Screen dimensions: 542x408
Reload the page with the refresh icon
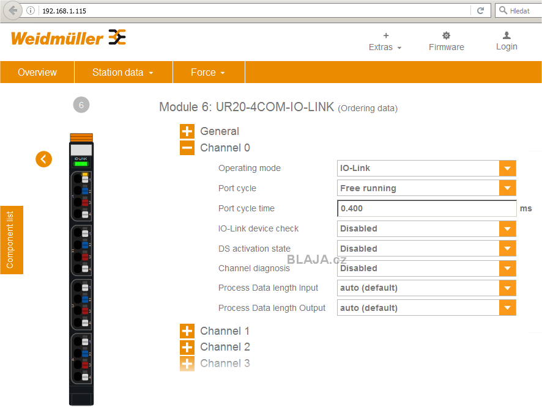[x=480, y=11]
